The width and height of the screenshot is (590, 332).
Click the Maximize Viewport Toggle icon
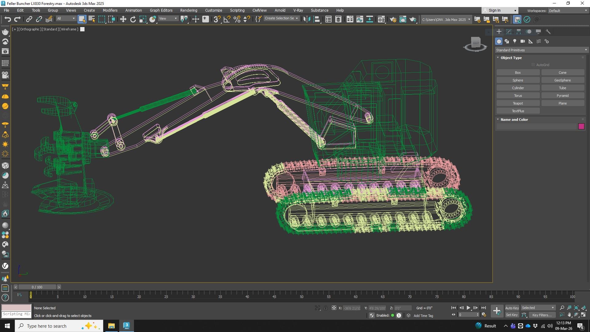pos(583,315)
